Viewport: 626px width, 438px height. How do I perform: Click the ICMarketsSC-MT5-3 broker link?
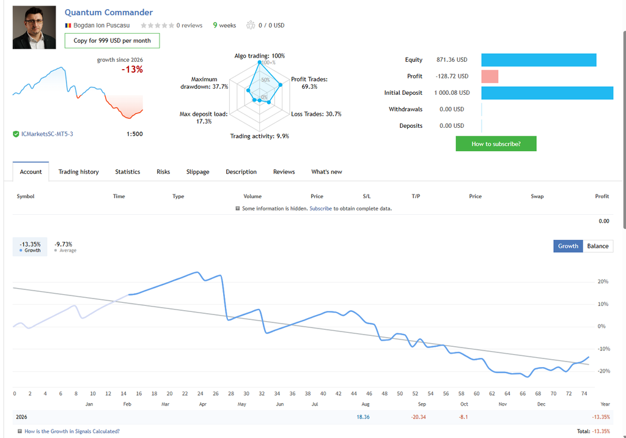(x=47, y=135)
